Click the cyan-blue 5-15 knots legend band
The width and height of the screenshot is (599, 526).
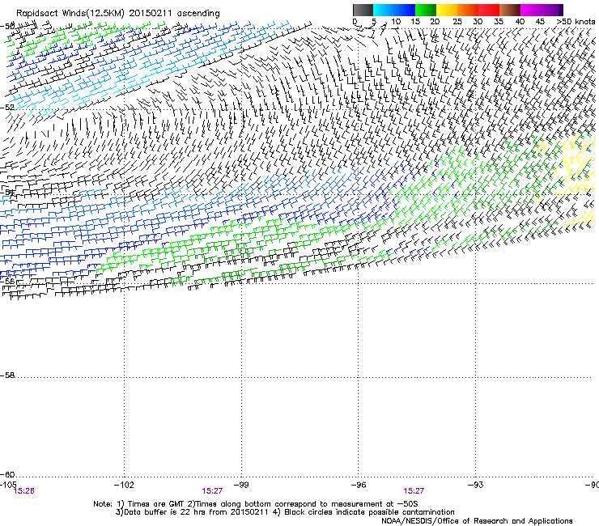click(x=394, y=10)
